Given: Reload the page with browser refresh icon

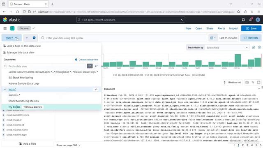Looking at the screenshot, I should 17,12.
